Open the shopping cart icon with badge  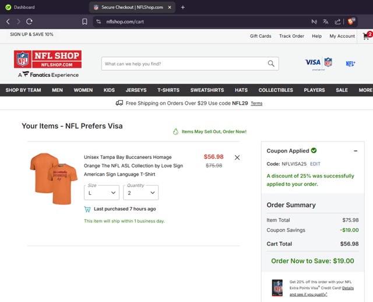(x=367, y=35)
